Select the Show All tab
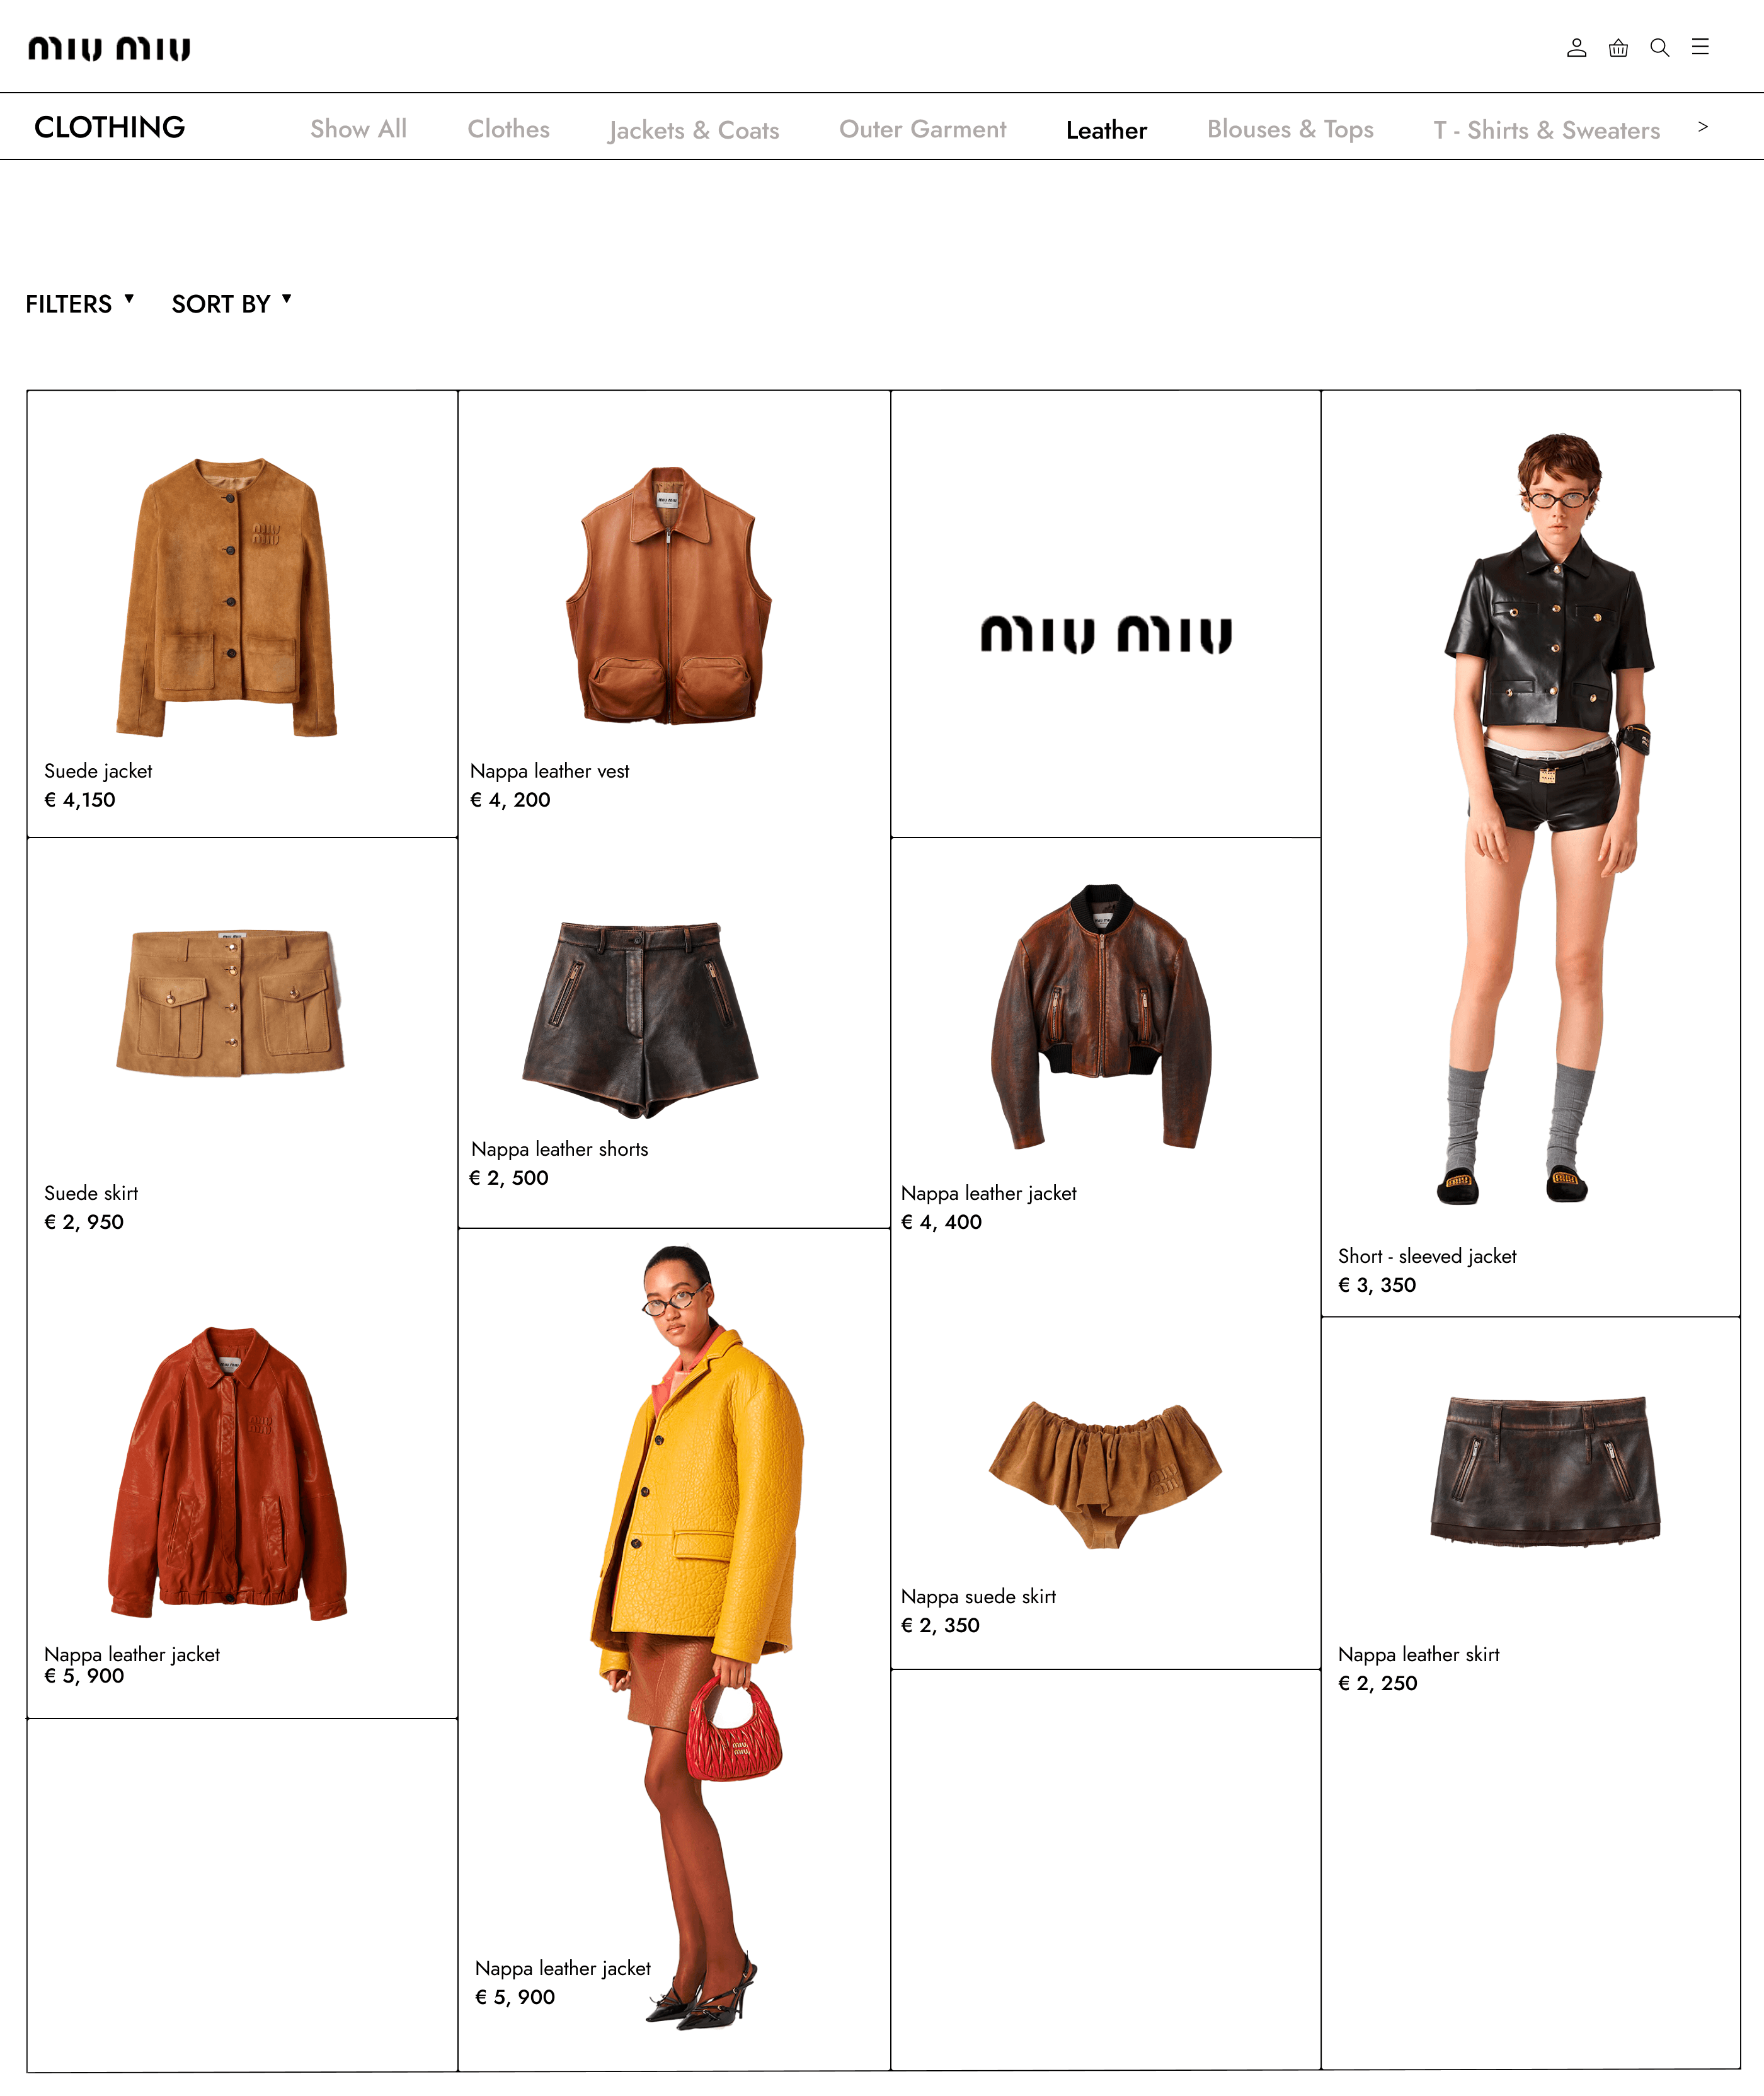The height and width of the screenshot is (2096, 1764). 358,129
